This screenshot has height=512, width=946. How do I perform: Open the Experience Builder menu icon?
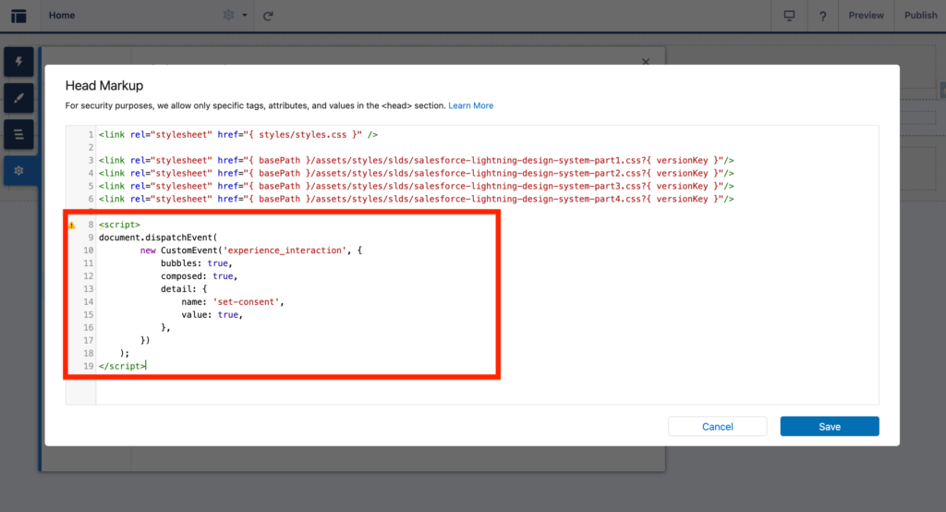18,16
